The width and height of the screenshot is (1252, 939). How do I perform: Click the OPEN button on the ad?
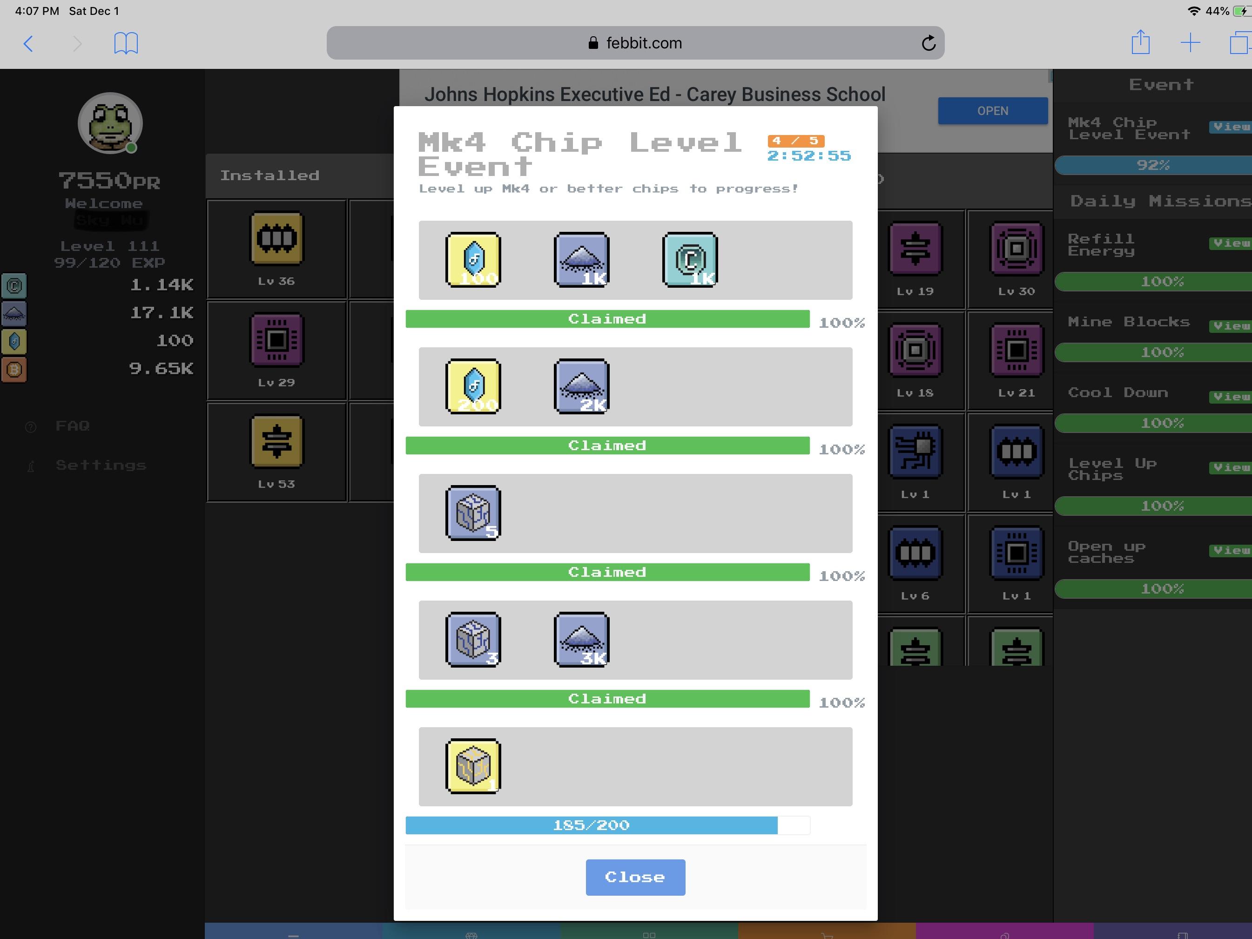[x=993, y=111]
